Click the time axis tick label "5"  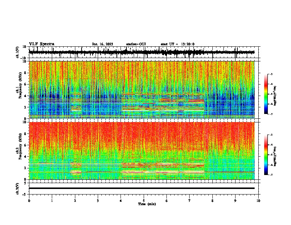[x=144, y=201]
